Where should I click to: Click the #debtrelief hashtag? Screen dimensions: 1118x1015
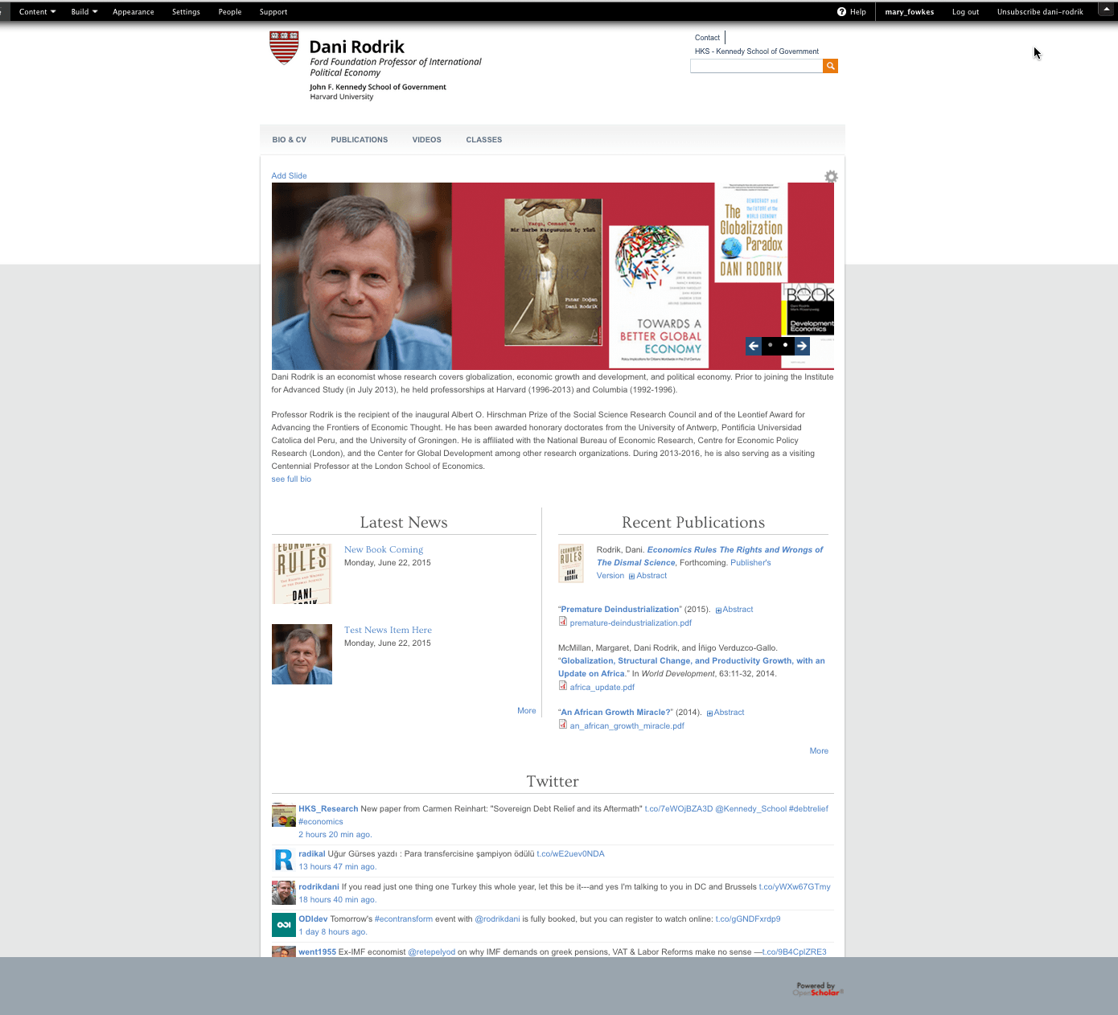tap(808, 809)
